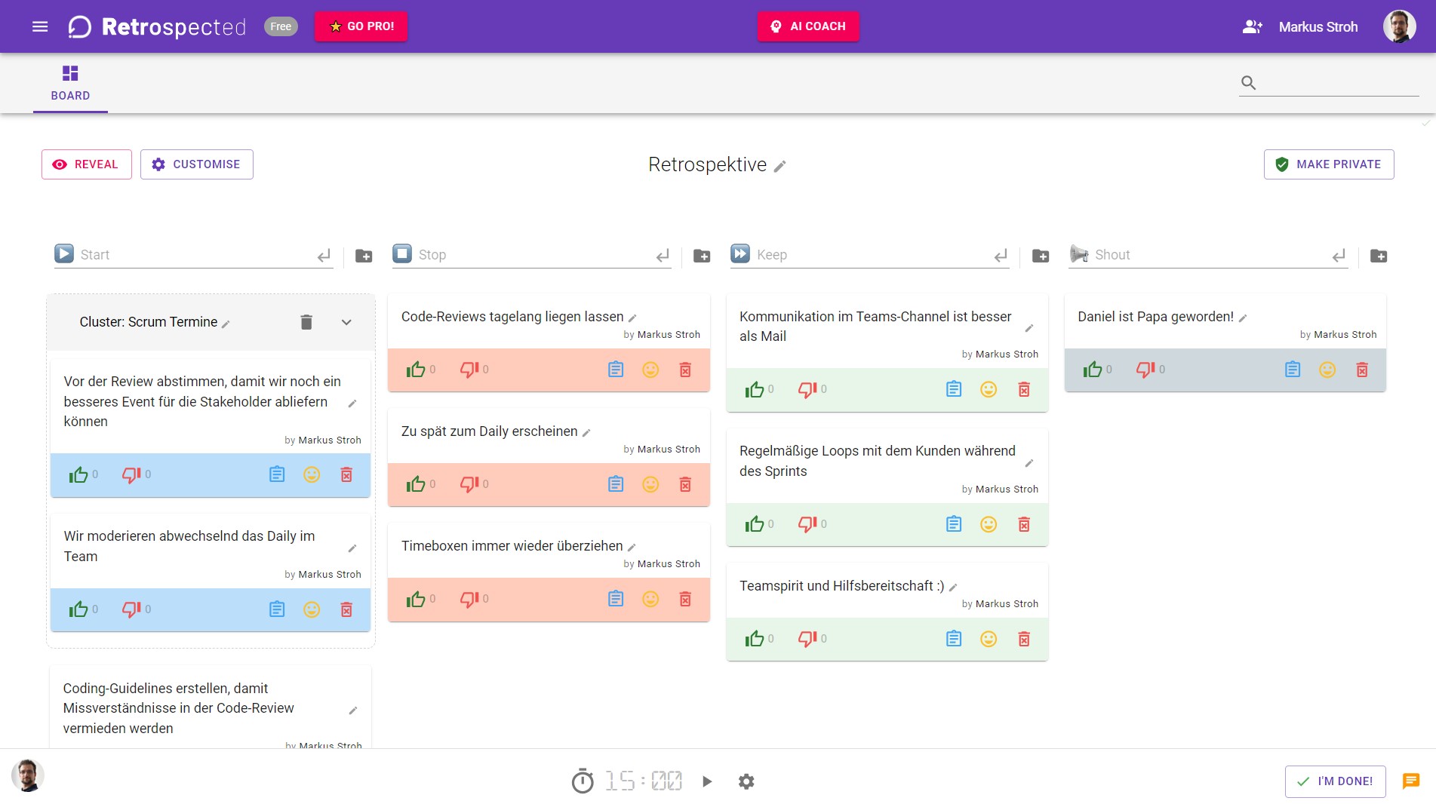The image size is (1436, 804).
Task: Start the 15:00 timer
Action: click(707, 781)
